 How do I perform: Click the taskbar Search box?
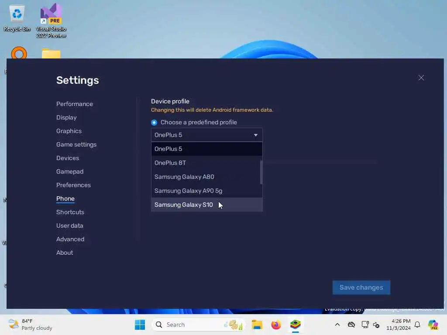tap(199, 325)
